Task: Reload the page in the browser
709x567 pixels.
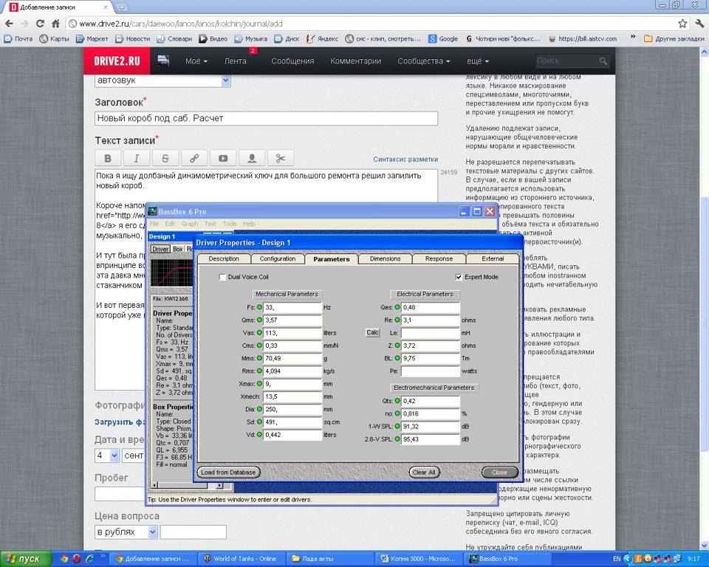Action: click(x=40, y=24)
